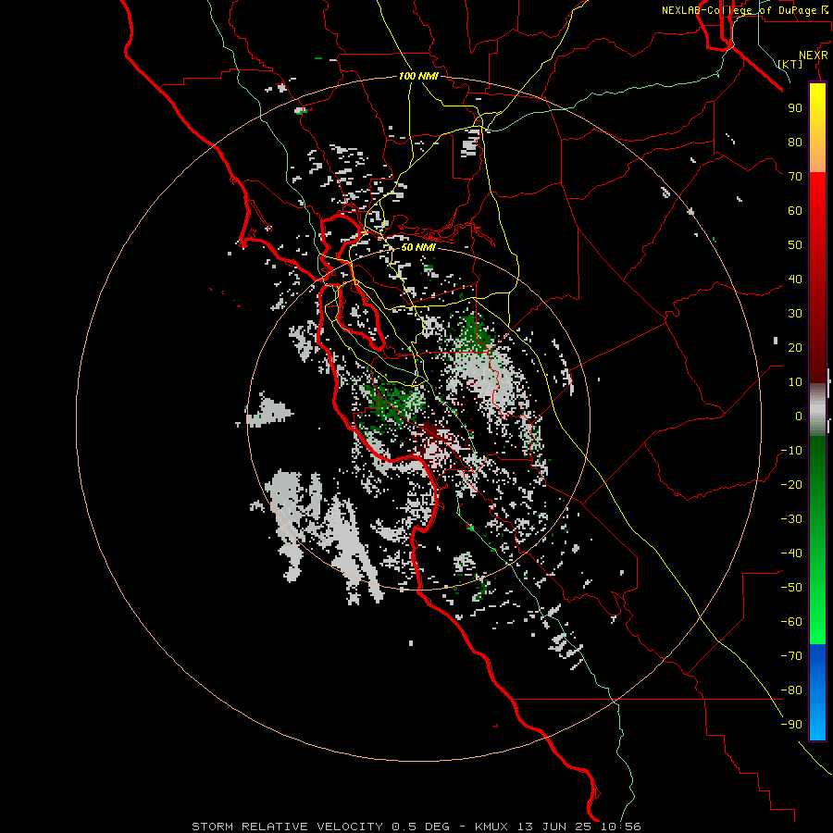Click the '-50' label on velocity scale
Image resolution: width=833 pixels, height=833 pixels.
click(791, 587)
